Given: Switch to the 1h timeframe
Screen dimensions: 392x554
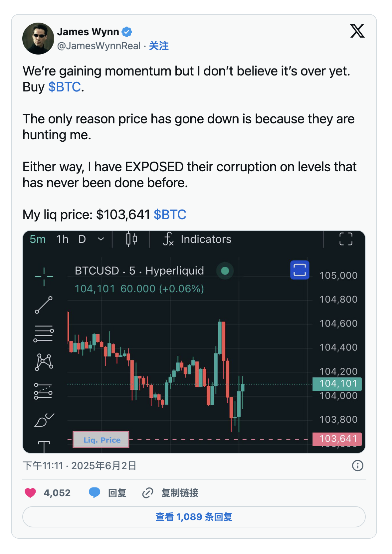Looking at the screenshot, I should 62,239.
